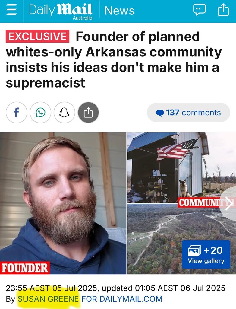Open the shed with American flag photo
The height and width of the screenshot is (309, 236).
pyautogui.click(x=181, y=168)
